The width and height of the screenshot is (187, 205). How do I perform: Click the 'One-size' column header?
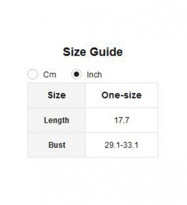point(122,95)
